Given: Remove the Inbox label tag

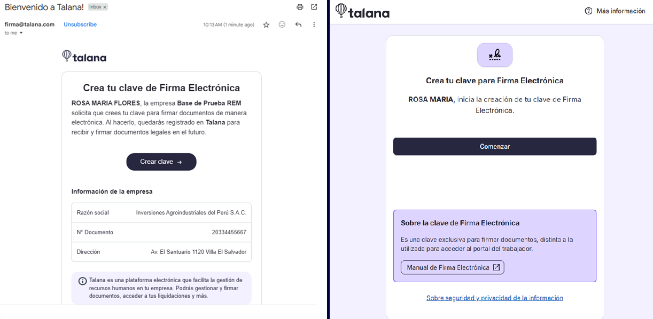Looking at the screenshot, I should point(105,7).
